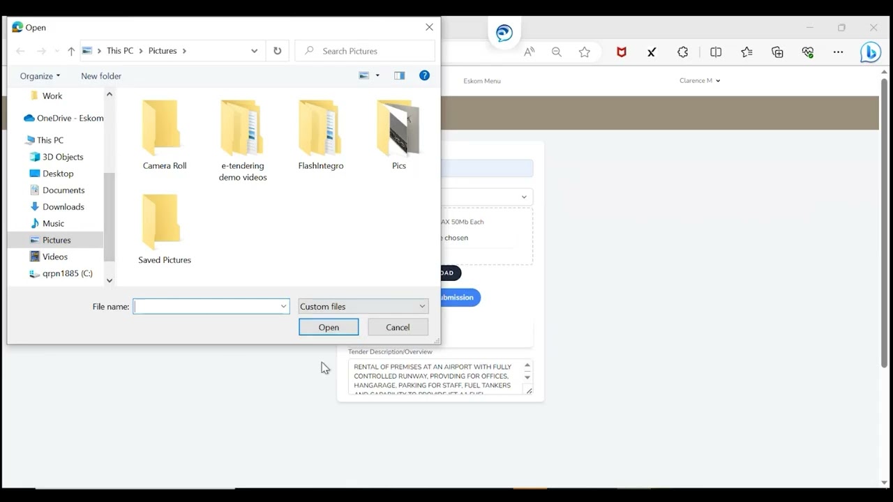Click the Open button

pos(329,327)
